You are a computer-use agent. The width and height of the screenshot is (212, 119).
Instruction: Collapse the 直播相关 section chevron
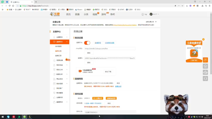click(x=67, y=42)
